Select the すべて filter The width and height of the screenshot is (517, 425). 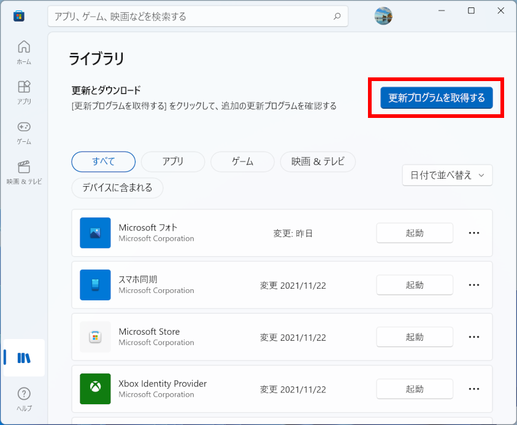click(x=104, y=162)
